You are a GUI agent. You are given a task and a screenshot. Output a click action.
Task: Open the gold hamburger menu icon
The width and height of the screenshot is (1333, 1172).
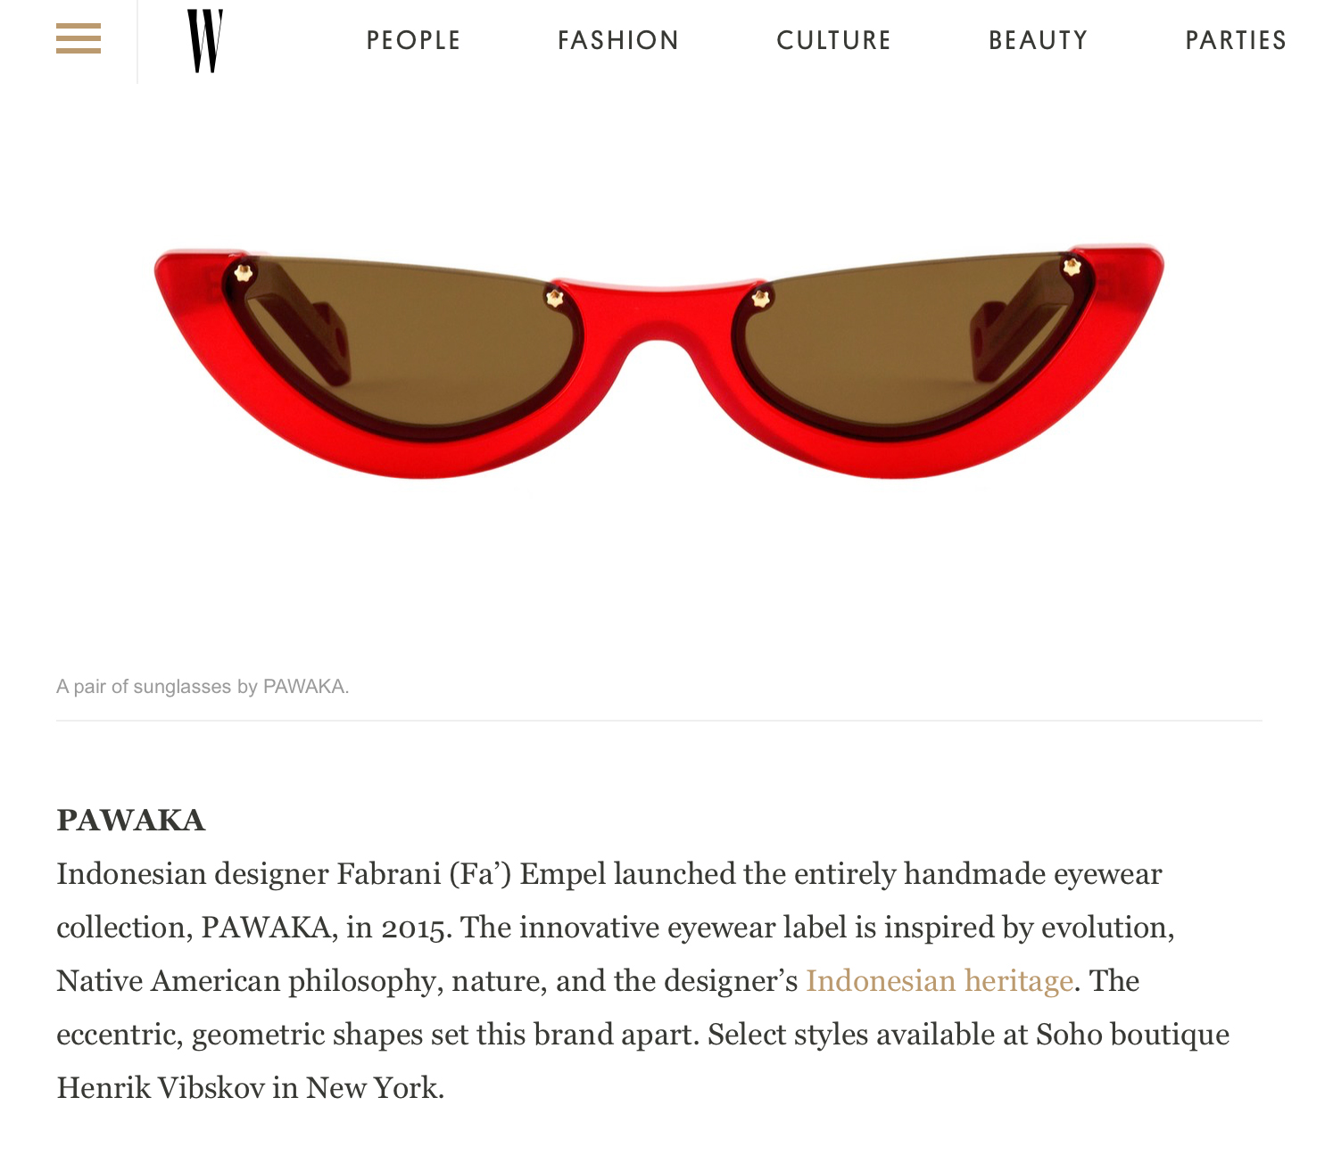(79, 39)
